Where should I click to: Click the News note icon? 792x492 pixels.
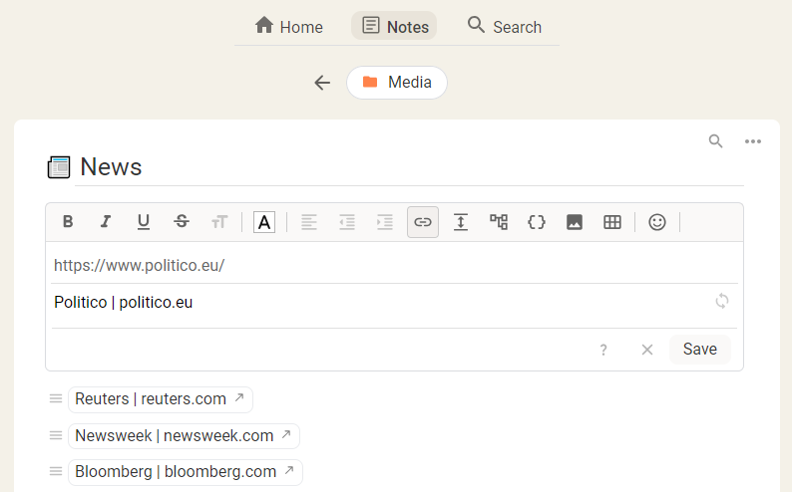pyautogui.click(x=59, y=167)
